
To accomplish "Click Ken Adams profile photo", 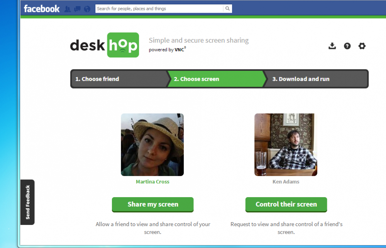I will click(x=286, y=145).
